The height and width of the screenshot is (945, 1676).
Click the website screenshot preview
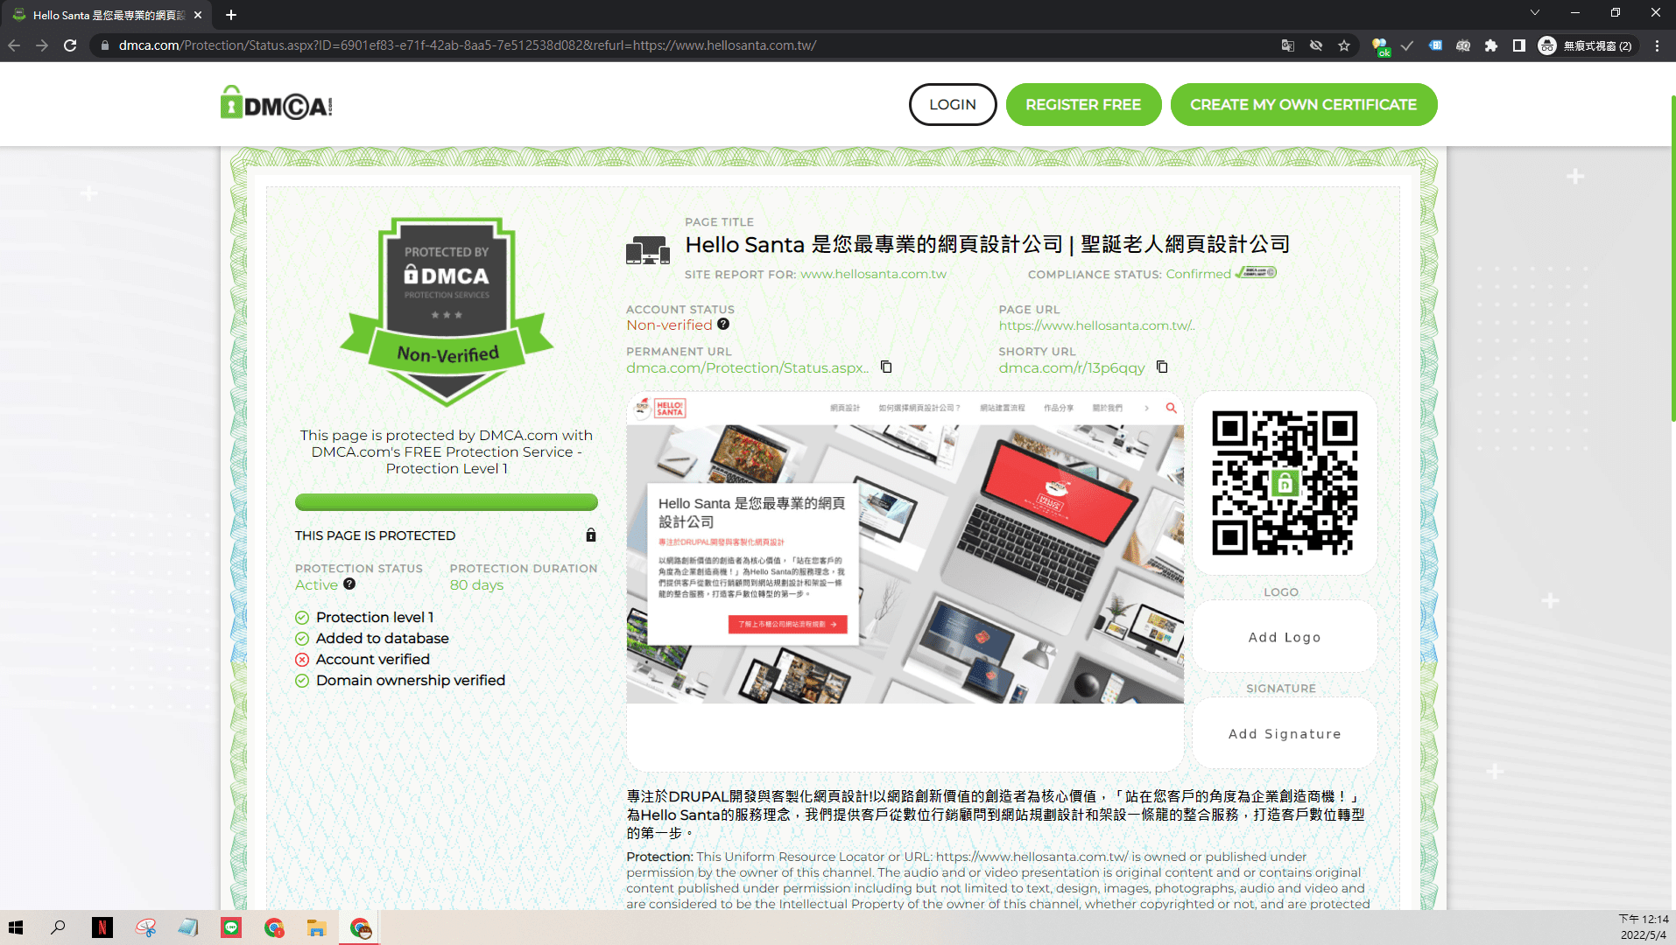(x=905, y=549)
